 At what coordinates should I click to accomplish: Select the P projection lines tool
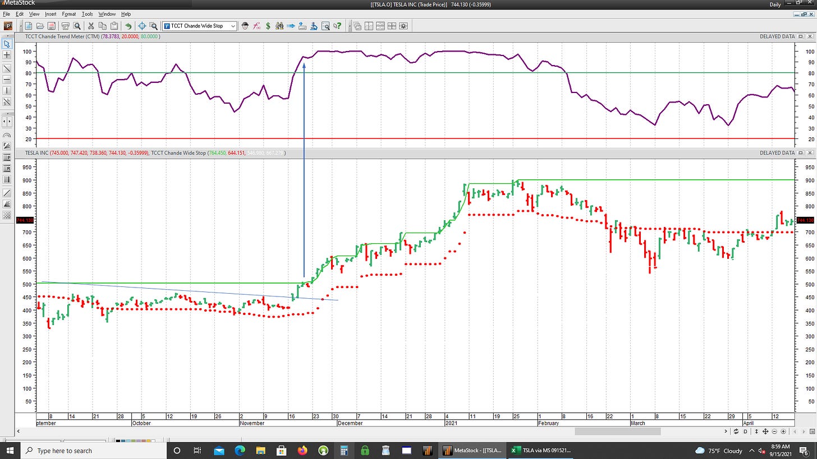7,157
